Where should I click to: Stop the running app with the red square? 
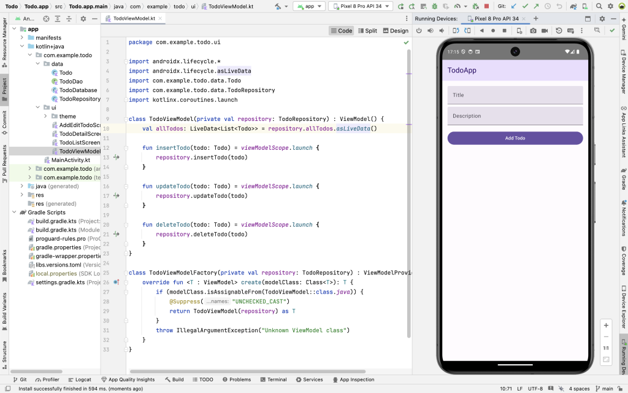(486, 6)
